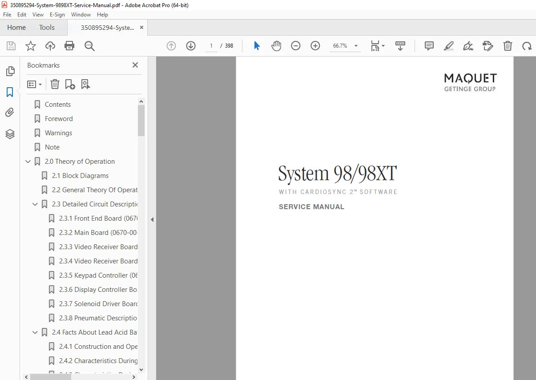Screen dimensions: 536x380
Task: Open 2.1 Block Diagrams bookmark
Action: (x=80, y=176)
